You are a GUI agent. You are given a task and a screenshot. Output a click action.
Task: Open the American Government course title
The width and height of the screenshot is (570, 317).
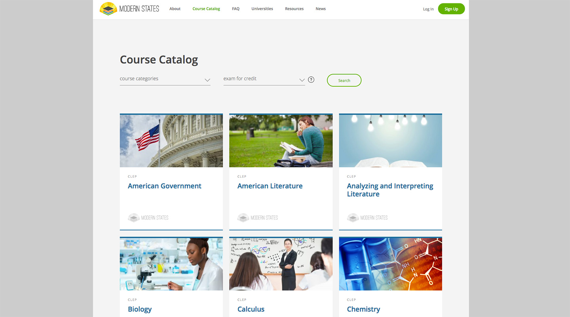(x=165, y=186)
